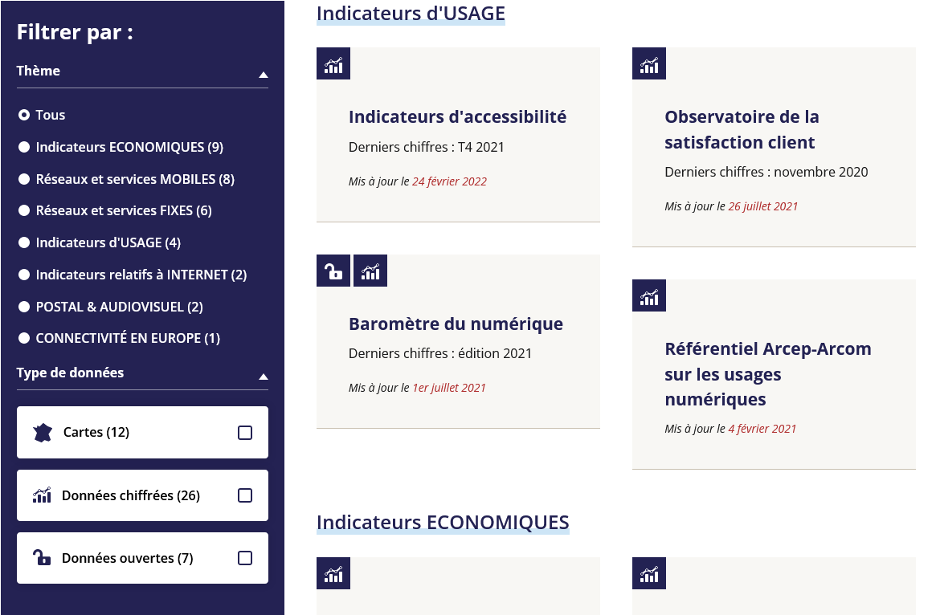The width and height of the screenshot is (936, 615).
Task: Click chart icon on Observatoire satisfaction client card
Action: point(649,63)
